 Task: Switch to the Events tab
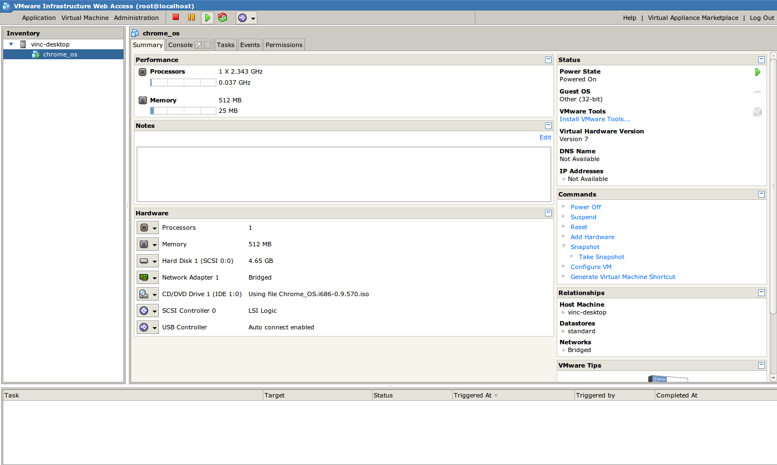coord(250,45)
